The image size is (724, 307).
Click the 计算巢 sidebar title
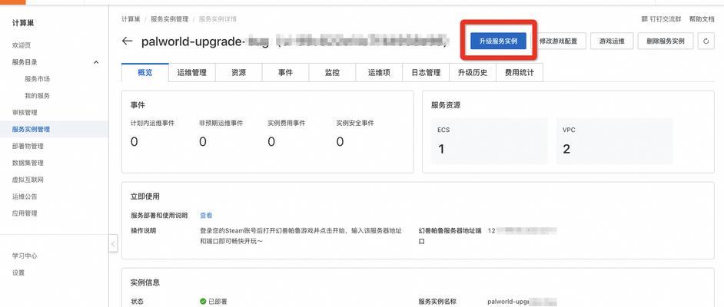coord(23,23)
